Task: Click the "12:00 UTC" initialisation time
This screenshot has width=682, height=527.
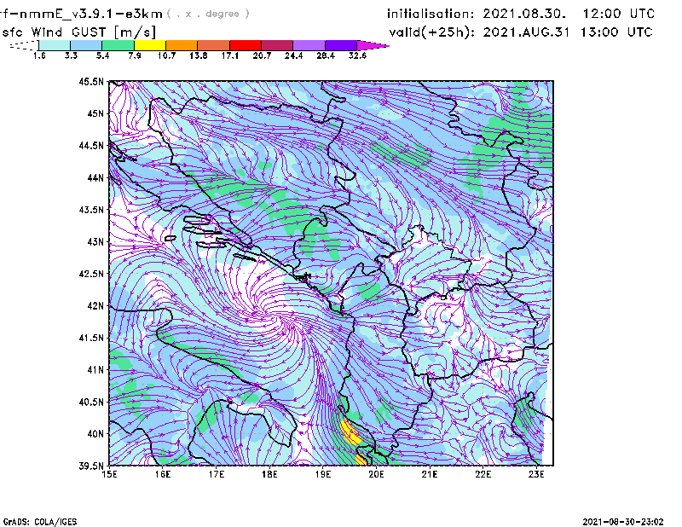Action: pyautogui.click(x=618, y=14)
